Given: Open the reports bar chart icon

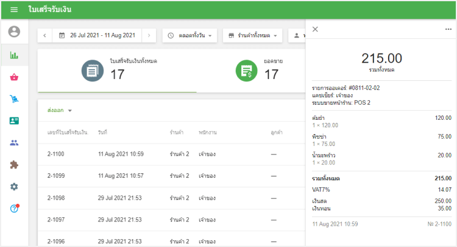Looking at the screenshot, I should (14, 55).
